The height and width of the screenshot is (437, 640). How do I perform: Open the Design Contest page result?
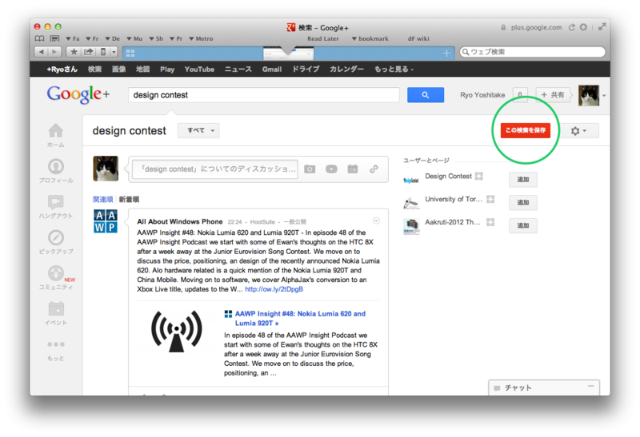click(x=448, y=176)
